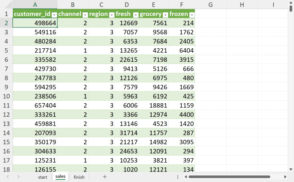The width and height of the screenshot is (294, 182).
Task: Select column B header
Action: [x=73, y=5]
